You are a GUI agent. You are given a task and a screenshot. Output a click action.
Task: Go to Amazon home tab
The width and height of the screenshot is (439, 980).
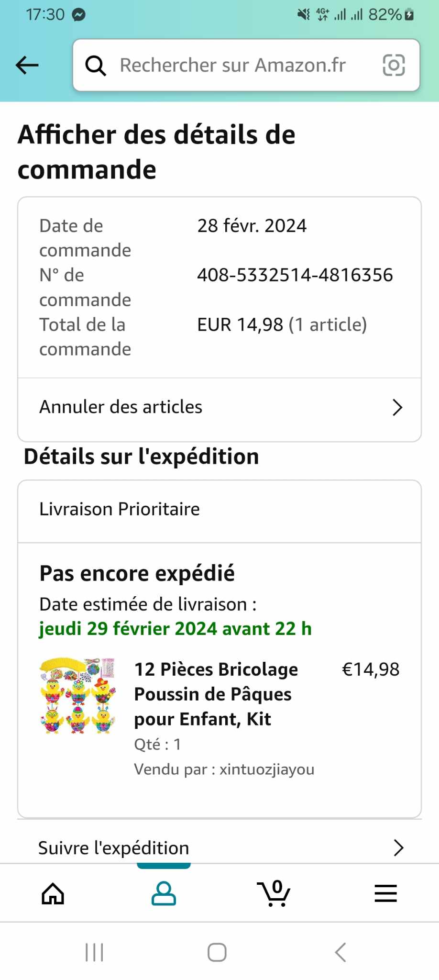[x=53, y=893]
